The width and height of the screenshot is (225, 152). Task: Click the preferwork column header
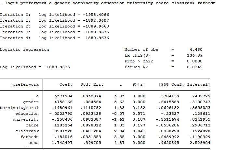[26, 85]
